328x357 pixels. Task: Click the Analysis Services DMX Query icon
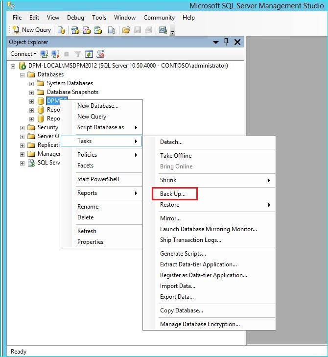pos(87,30)
